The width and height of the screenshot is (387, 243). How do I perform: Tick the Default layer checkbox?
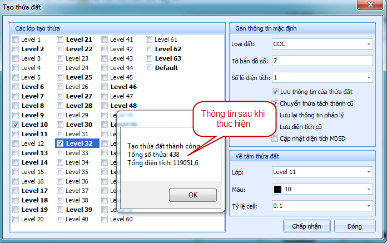(x=149, y=68)
